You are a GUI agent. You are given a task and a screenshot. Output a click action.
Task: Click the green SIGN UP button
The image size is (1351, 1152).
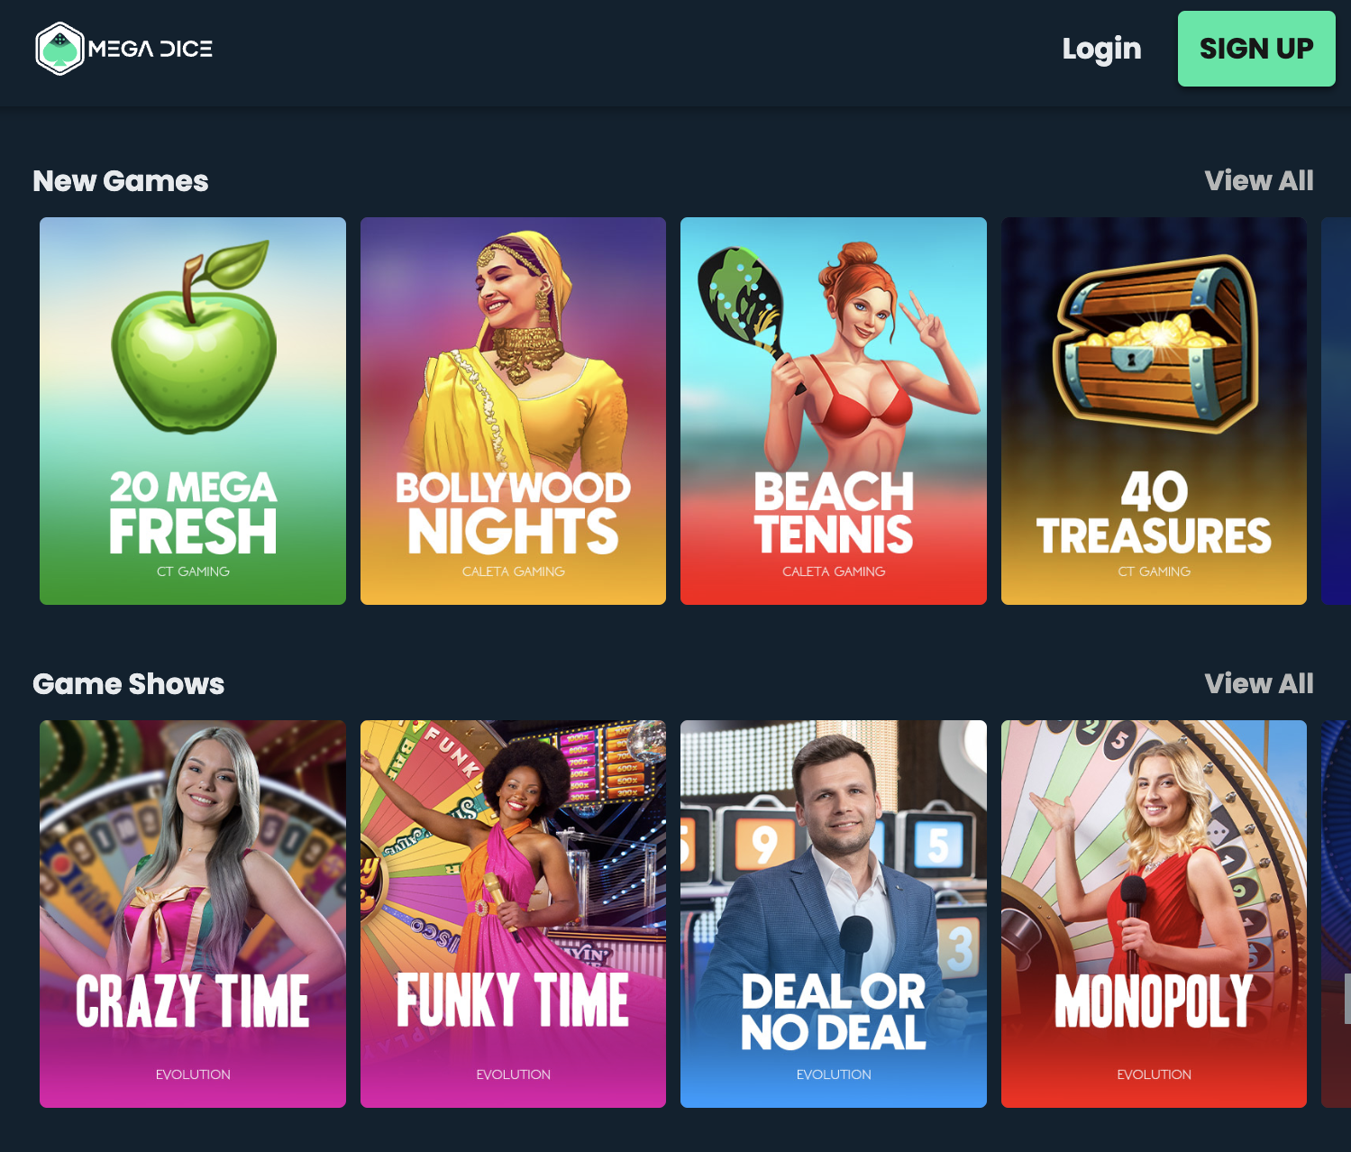coord(1256,49)
